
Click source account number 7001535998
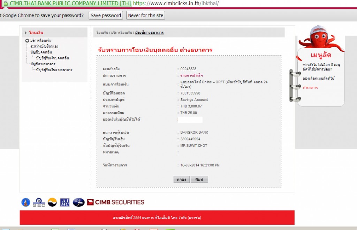190,93
